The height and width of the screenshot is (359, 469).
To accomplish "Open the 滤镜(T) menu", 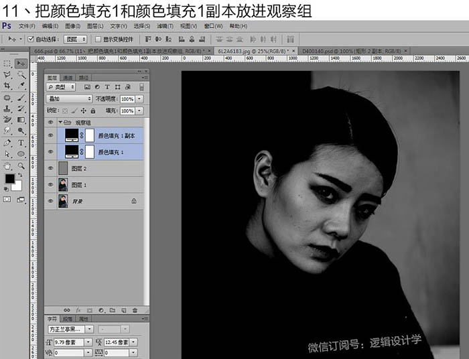I will coord(165,26).
